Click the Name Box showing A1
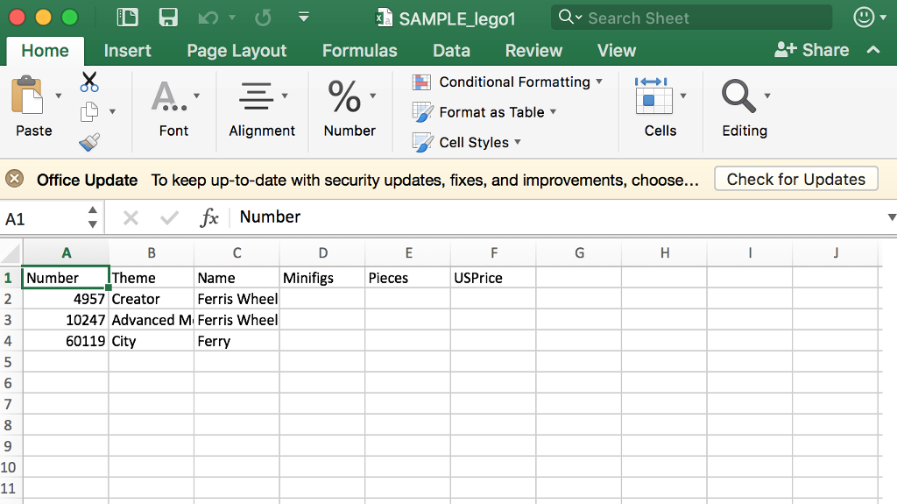 click(x=44, y=218)
